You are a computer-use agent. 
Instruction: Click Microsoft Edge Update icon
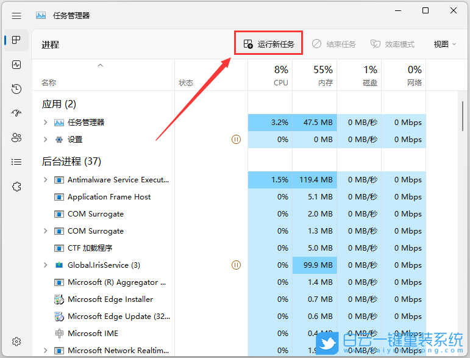[x=59, y=317]
